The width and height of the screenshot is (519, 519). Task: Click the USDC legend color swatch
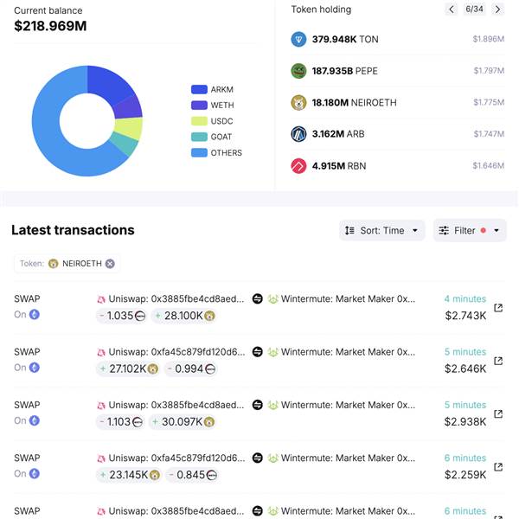[x=199, y=121]
